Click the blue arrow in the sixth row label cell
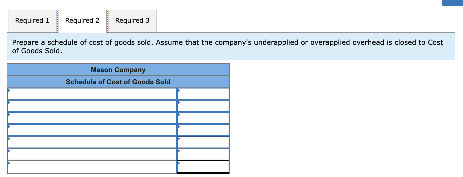The height and width of the screenshot is (177, 463). [x=9, y=151]
